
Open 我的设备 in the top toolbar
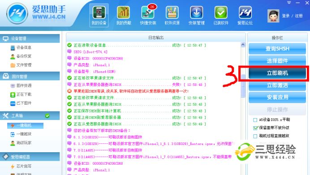tap(99, 15)
